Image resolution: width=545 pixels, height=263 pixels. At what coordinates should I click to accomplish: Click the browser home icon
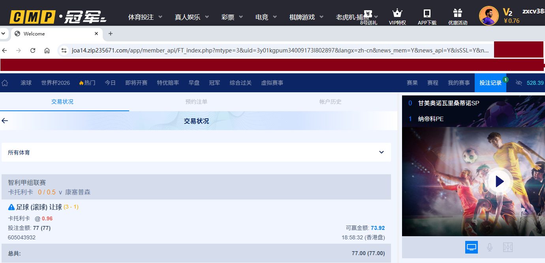point(47,50)
